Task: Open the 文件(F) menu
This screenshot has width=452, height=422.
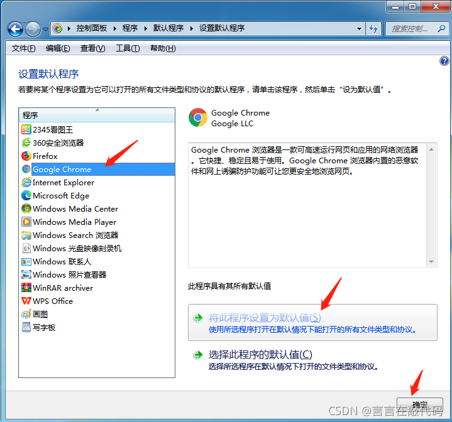Action: 24,48
